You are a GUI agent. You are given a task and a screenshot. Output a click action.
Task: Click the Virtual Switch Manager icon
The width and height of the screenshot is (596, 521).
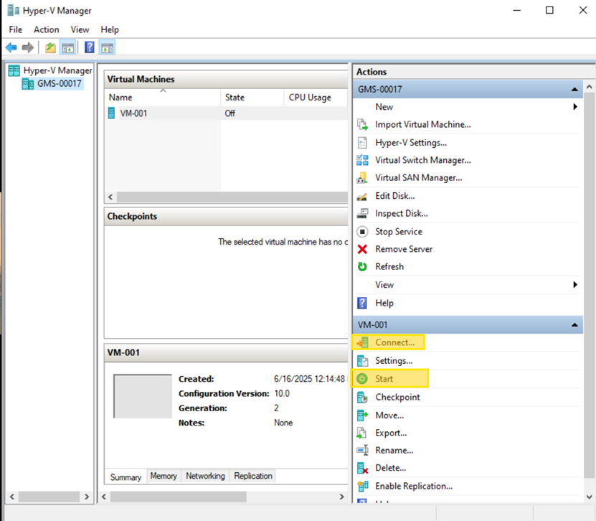tap(362, 161)
